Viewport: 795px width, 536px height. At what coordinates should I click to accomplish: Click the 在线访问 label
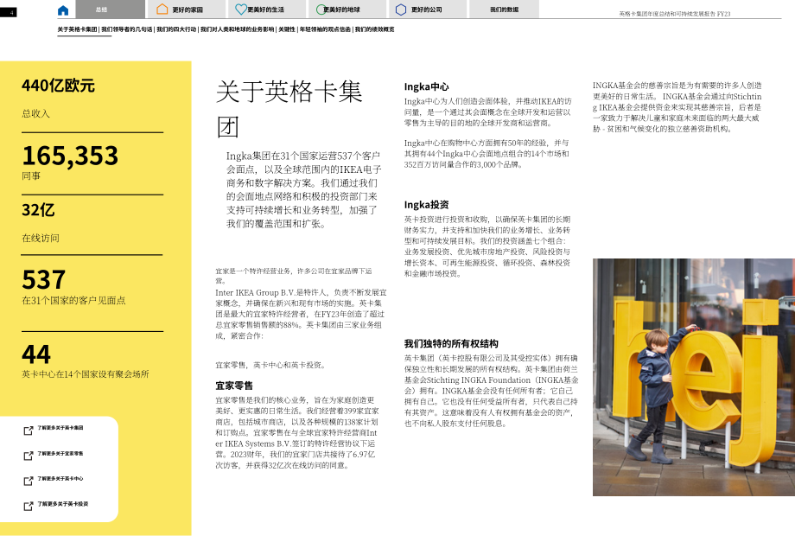click(x=41, y=238)
